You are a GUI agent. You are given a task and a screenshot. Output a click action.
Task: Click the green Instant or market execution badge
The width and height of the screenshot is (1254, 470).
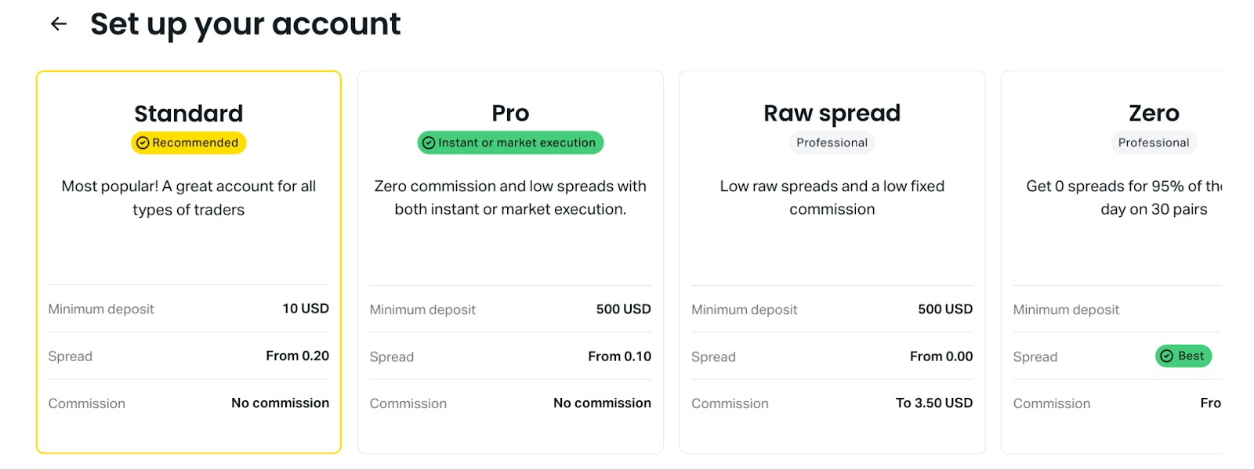pyautogui.click(x=510, y=143)
